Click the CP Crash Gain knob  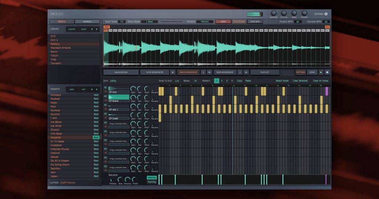(x=133, y=115)
